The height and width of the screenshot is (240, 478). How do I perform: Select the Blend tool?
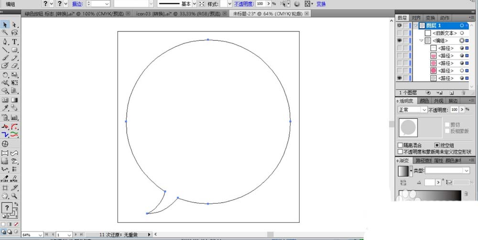(x=14, y=107)
